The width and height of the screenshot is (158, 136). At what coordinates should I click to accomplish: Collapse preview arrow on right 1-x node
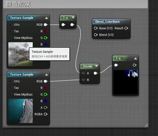(135, 58)
